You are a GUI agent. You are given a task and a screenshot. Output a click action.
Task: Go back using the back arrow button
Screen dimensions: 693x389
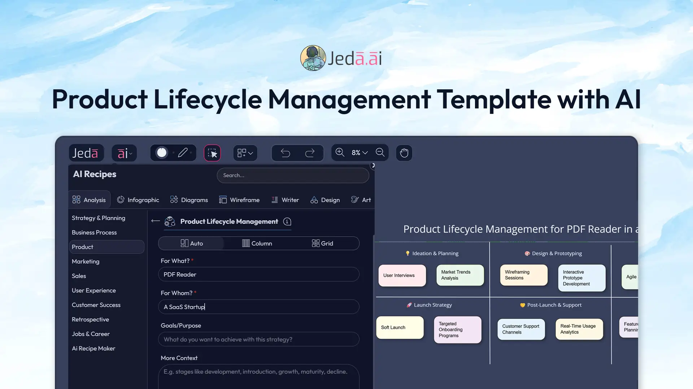(x=155, y=221)
